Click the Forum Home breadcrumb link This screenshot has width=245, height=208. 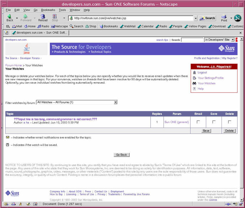[x=14, y=65]
